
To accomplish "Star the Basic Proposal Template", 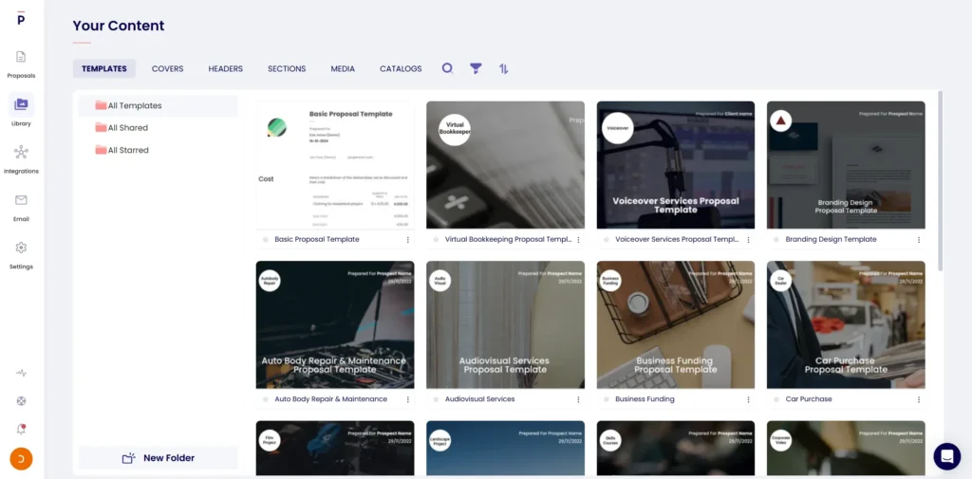I will [x=265, y=240].
